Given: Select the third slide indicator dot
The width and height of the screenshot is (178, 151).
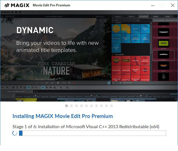Looking at the screenshot, I should (77, 106).
